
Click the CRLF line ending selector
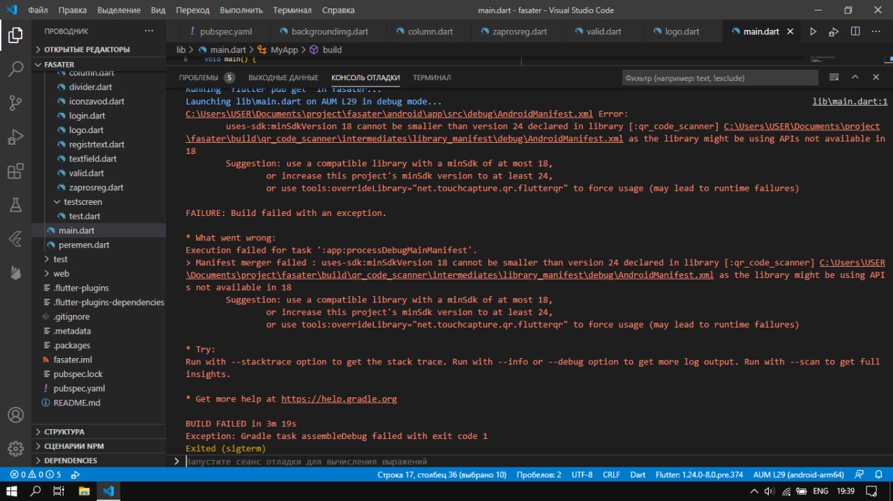(x=611, y=475)
